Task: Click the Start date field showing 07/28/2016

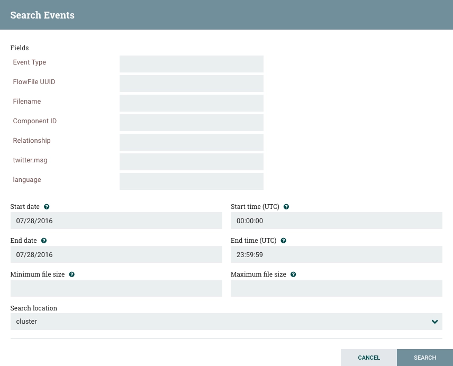Action: click(x=116, y=221)
